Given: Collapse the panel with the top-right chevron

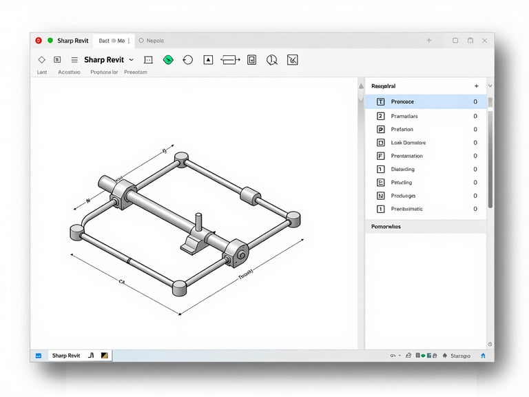Looking at the screenshot, I should point(490,86).
